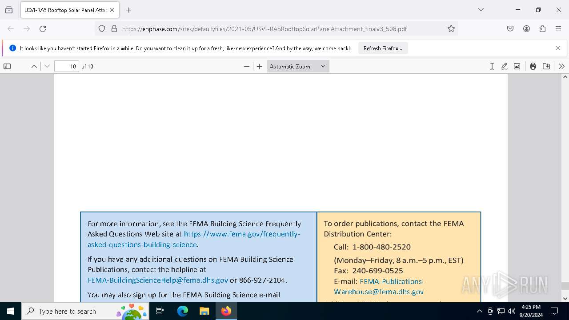The height and width of the screenshot is (320, 569).
Task: Show hidden system tray icons
Action: click(x=479, y=311)
